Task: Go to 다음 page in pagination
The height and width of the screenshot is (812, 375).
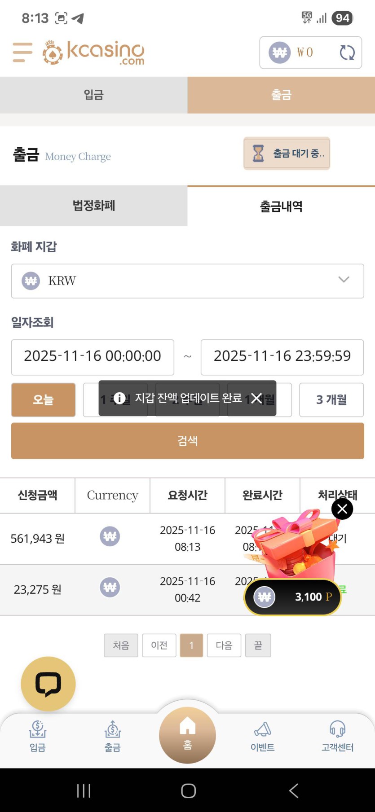Action: (224, 645)
